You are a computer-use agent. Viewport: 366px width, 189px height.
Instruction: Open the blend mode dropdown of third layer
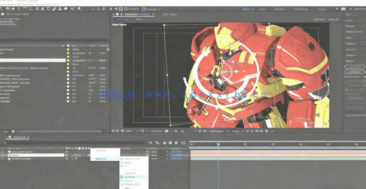coord(160,159)
